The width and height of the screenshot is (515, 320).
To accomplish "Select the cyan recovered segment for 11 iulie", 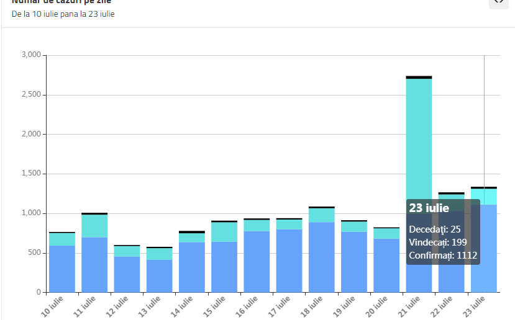I will (94, 226).
